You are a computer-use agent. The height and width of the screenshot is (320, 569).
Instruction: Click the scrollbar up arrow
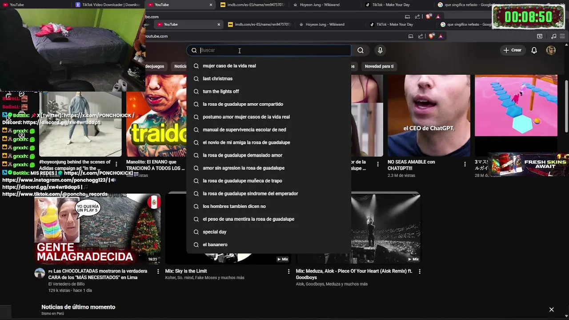[x=566, y=46]
